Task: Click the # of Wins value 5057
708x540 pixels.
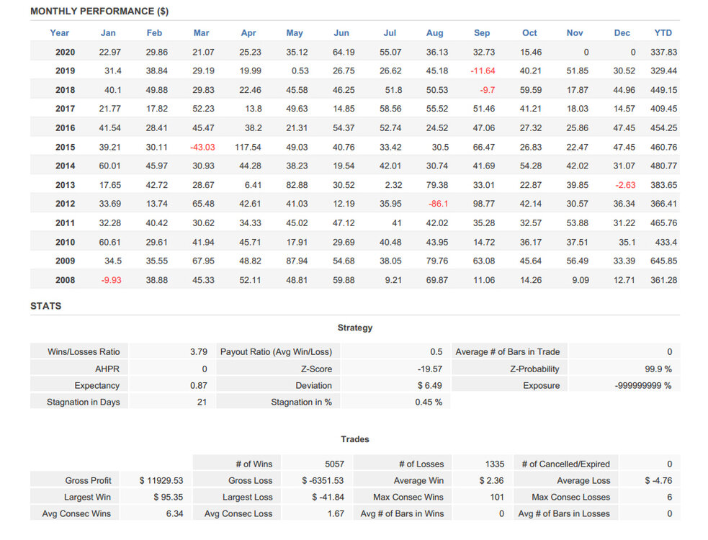Action: [335, 464]
